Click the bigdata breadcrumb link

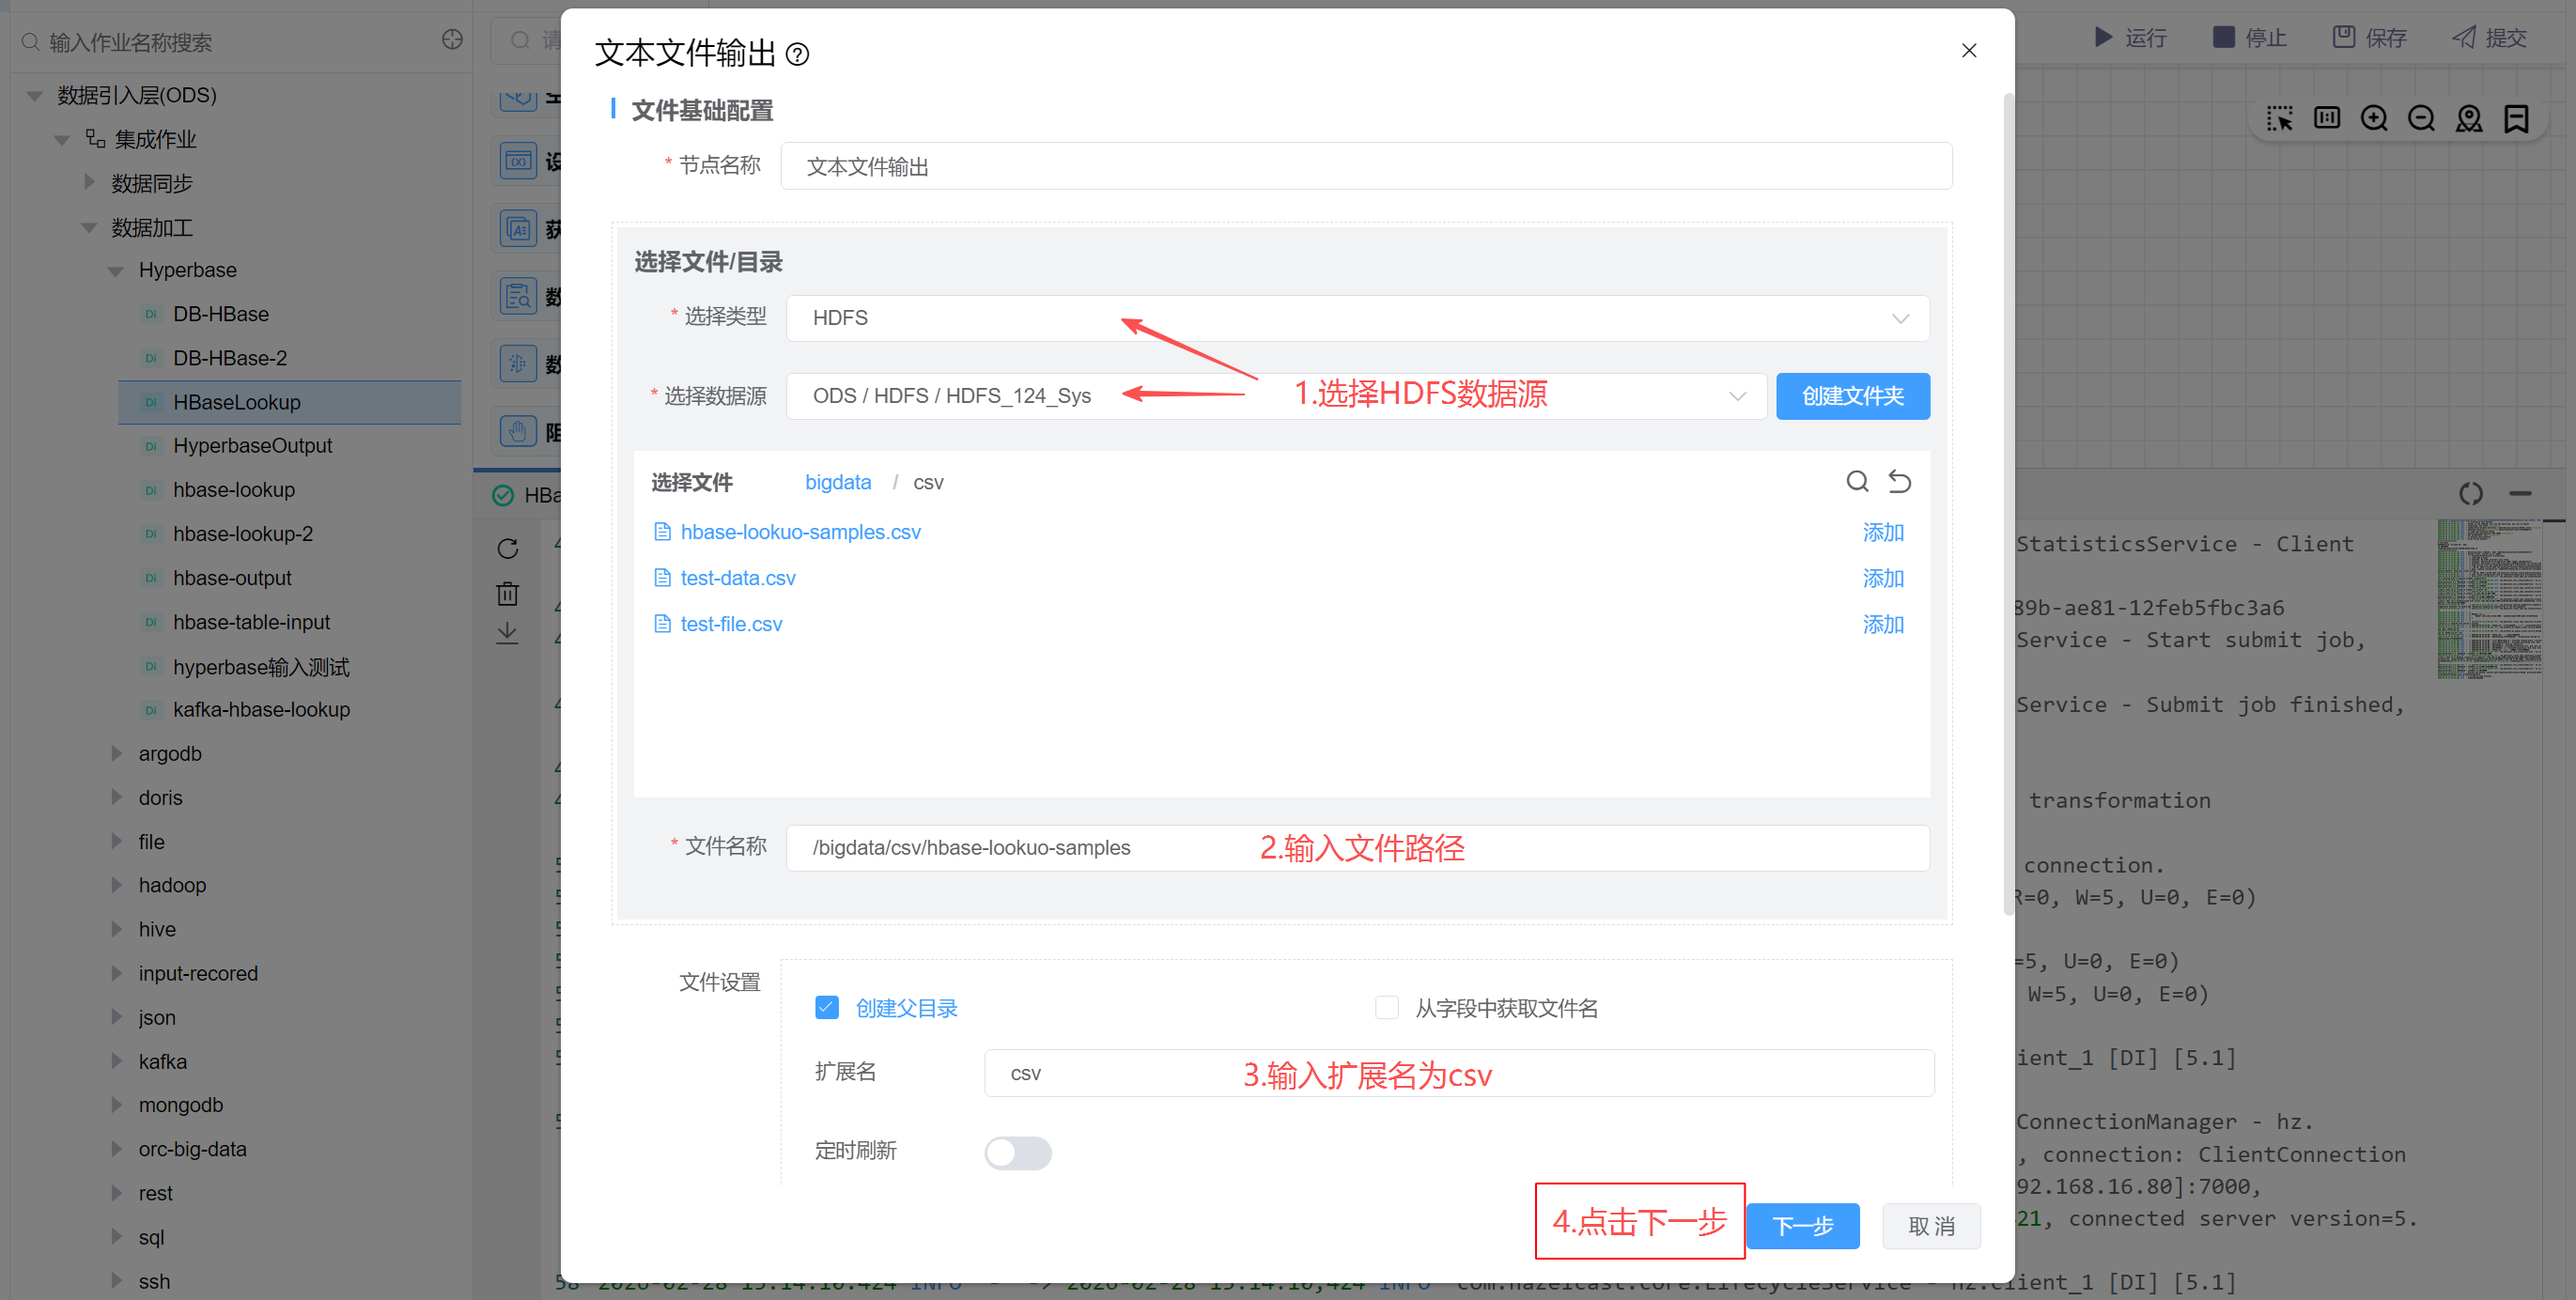[x=837, y=482]
